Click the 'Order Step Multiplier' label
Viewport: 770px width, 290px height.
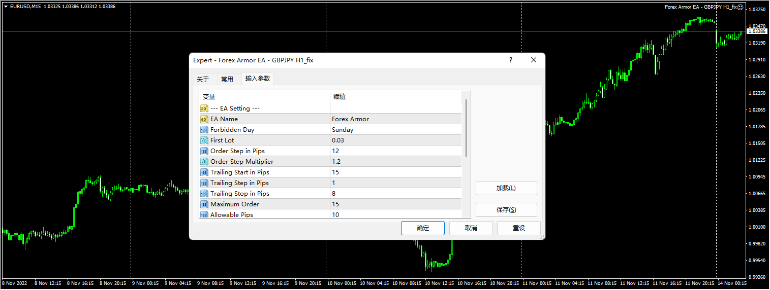(242, 162)
